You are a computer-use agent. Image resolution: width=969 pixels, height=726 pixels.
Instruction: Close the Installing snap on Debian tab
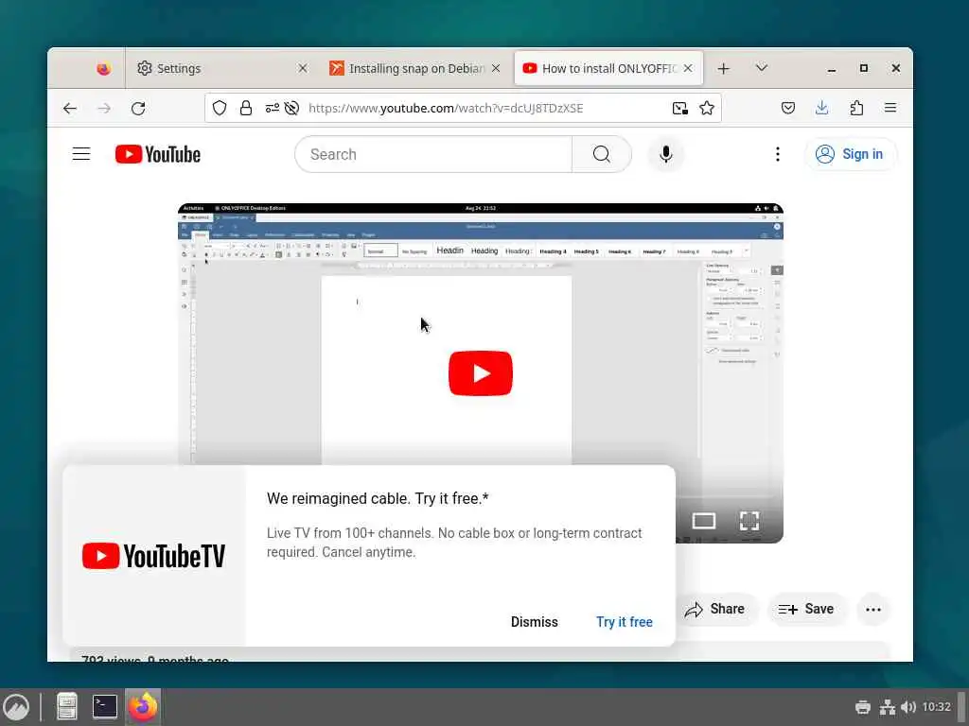pos(496,68)
